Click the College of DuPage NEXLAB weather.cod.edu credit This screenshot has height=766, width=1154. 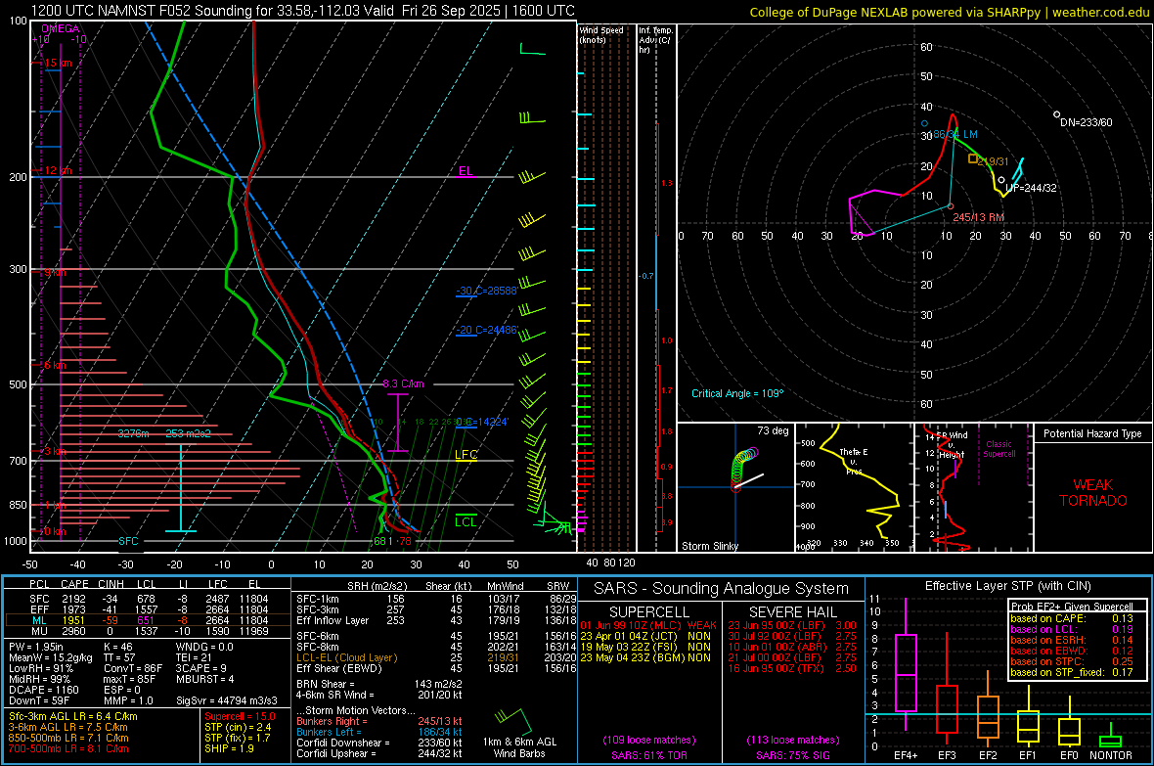coord(949,12)
